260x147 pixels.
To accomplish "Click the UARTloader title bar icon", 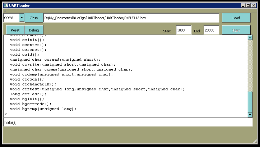I will [6, 5].
